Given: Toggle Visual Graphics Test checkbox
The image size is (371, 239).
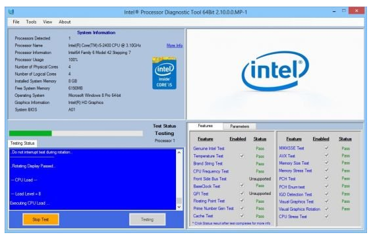Looking at the screenshot, I should coord(326,201).
